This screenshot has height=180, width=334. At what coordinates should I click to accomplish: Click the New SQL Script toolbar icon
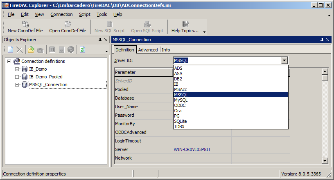(109, 24)
